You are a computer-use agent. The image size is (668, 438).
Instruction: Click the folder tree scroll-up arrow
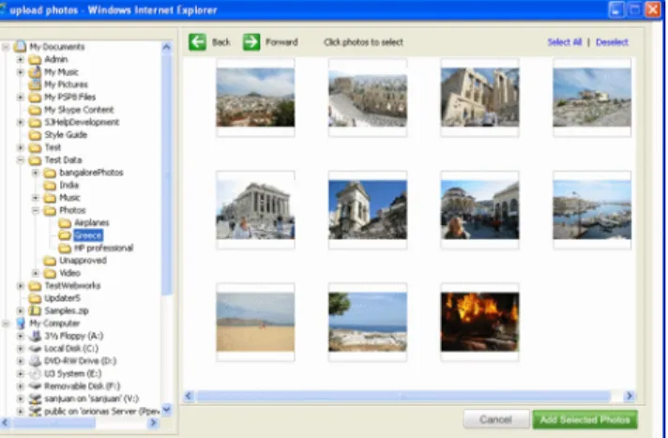pyautogui.click(x=167, y=47)
